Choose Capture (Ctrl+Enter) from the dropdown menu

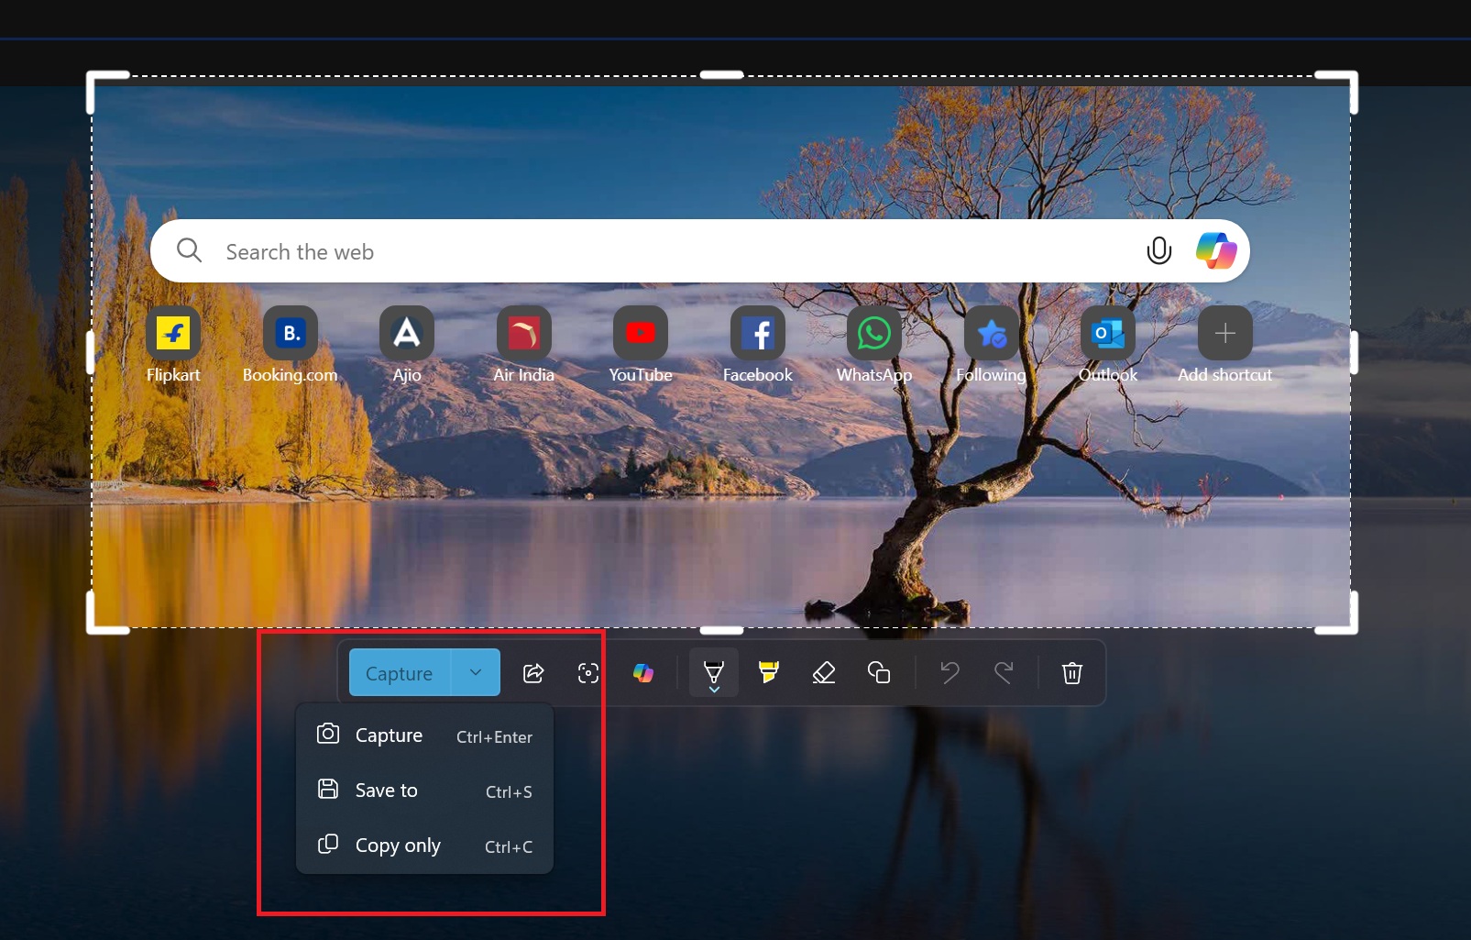point(424,735)
